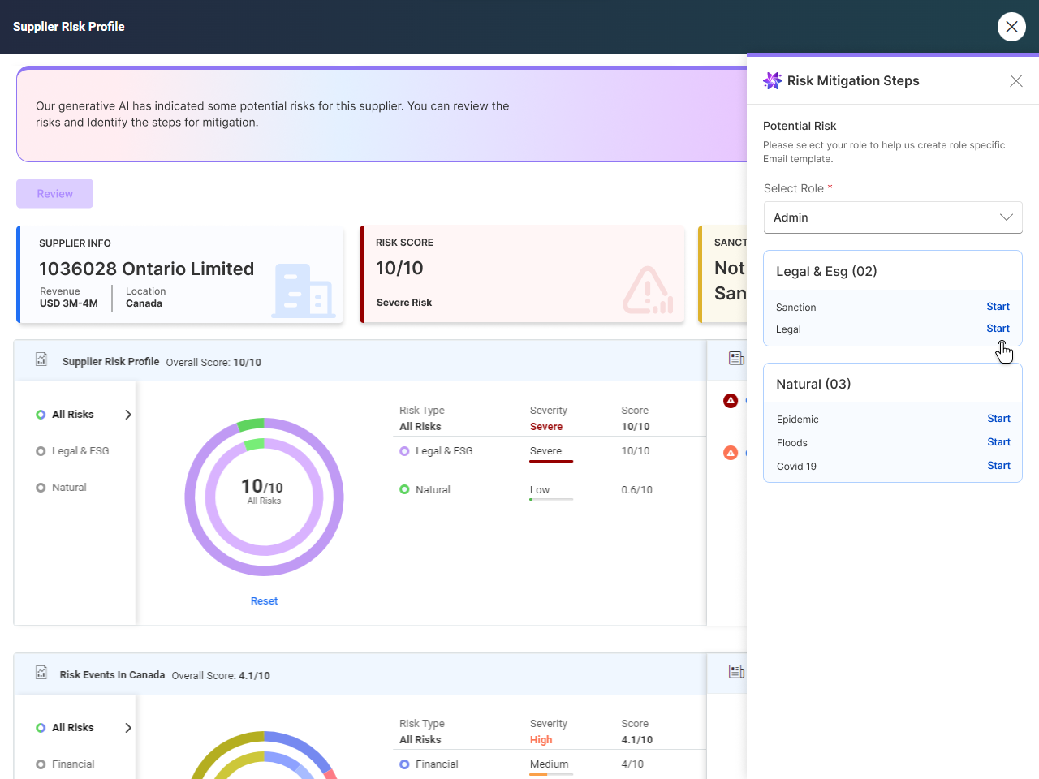Click the Canada location value

[x=144, y=303]
